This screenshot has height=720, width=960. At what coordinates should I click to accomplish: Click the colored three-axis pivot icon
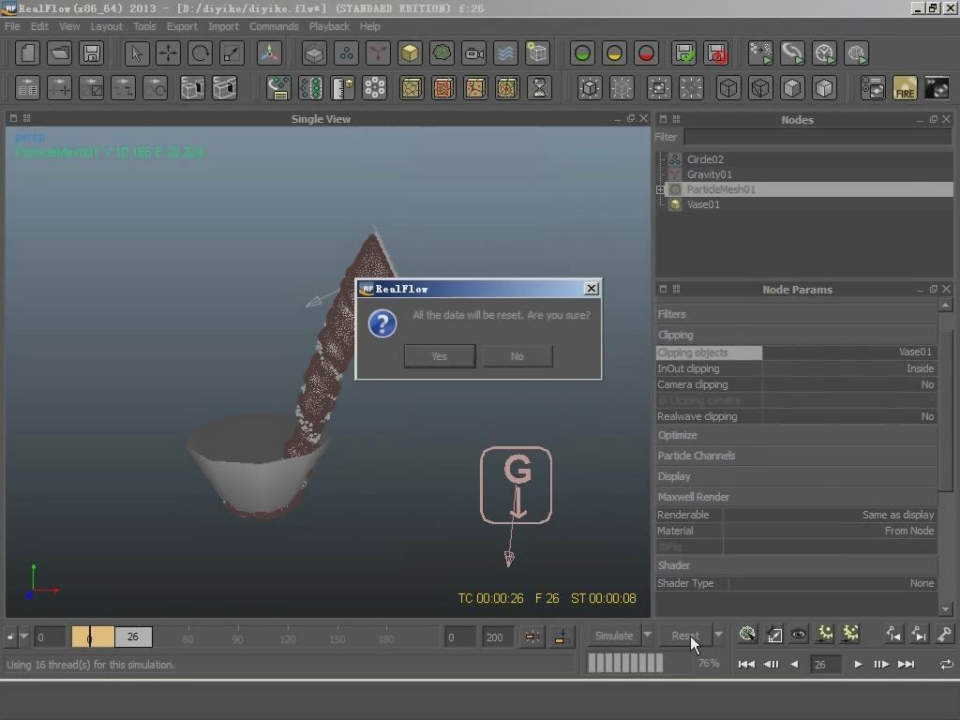tap(269, 53)
